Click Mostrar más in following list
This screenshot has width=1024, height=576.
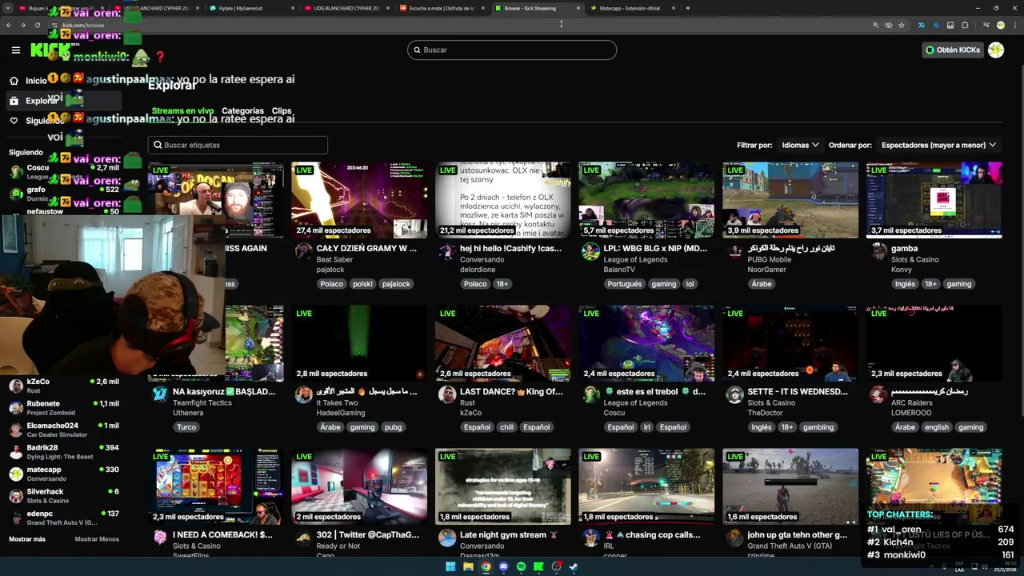(27, 539)
